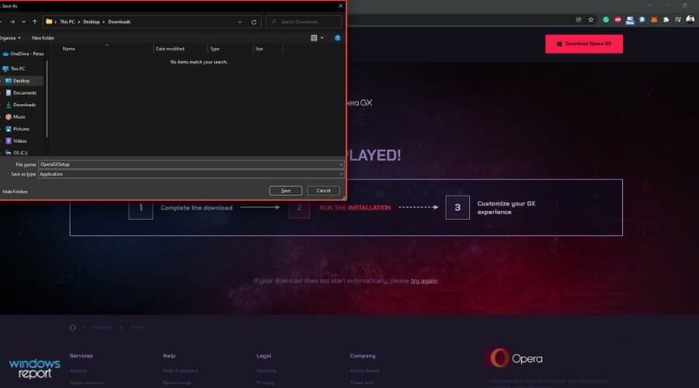Open the browser profile avatar
The height and width of the screenshot is (388, 699).
[x=690, y=19]
